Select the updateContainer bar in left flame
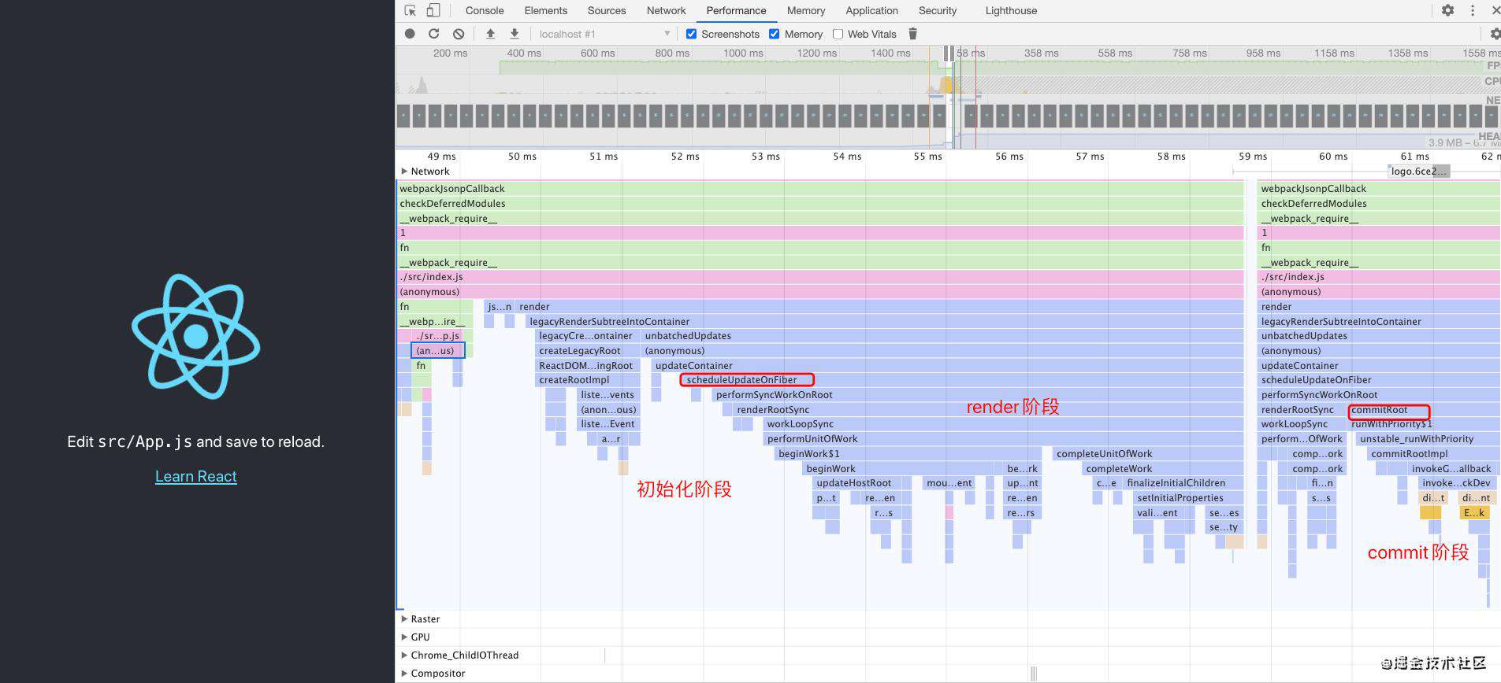Viewport: 1501px width, 683px height. [947, 366]
